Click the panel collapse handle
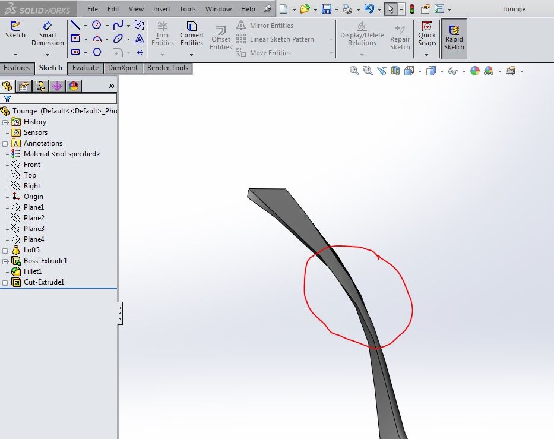 point(120,313)
